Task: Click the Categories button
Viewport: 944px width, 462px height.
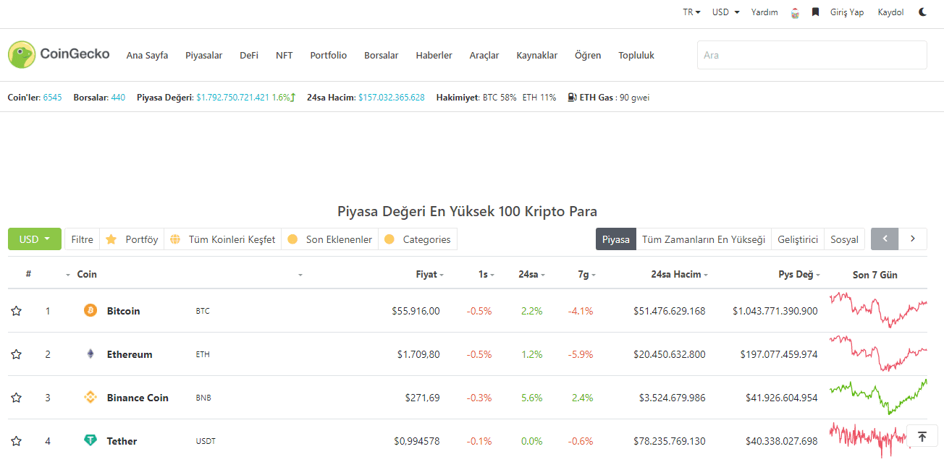Action: (x=418, y=239)
